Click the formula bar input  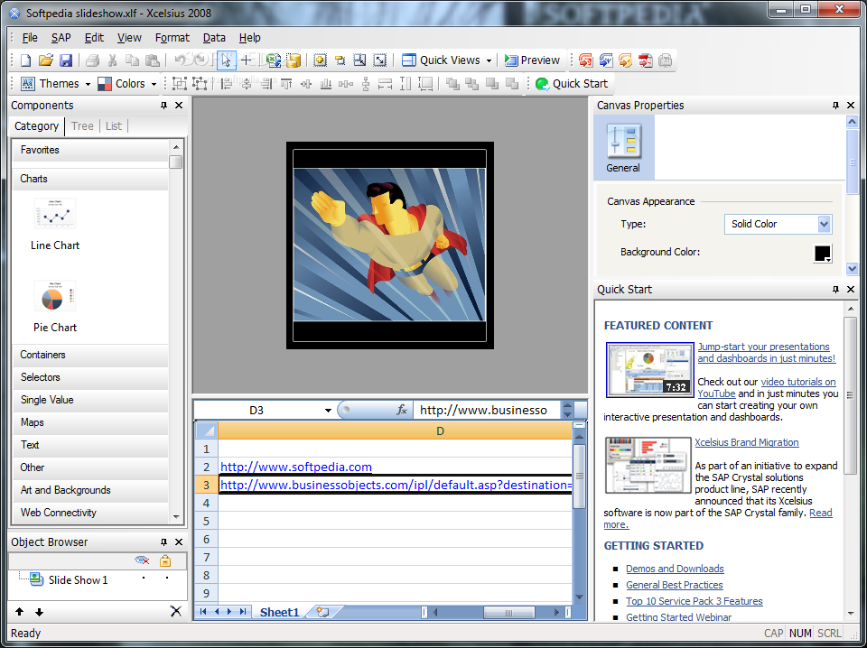click(487, 410)
